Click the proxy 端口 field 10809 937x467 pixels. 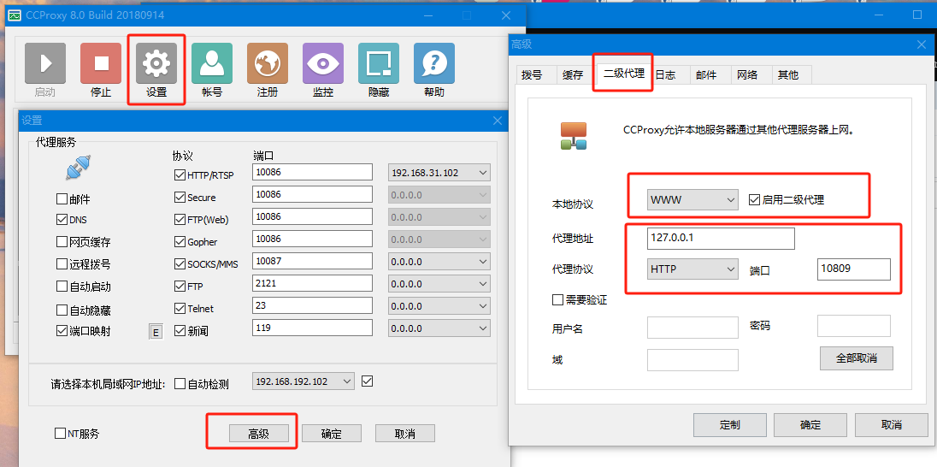[854, 269]
